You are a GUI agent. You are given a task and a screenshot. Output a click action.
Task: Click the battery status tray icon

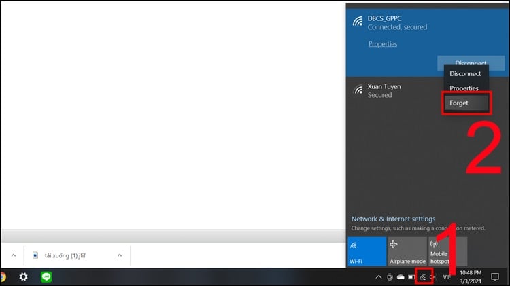click(411, 277)
